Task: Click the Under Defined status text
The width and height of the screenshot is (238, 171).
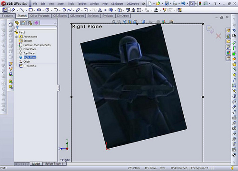Action: click(179, 168)
